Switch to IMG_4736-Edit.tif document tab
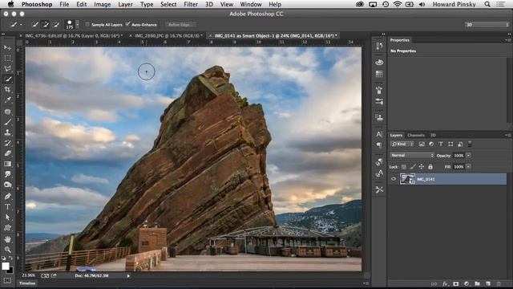This screenshot has height=289, width=513. click(74, 35)
